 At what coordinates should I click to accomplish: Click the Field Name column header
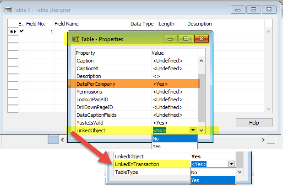pos(66,24)
